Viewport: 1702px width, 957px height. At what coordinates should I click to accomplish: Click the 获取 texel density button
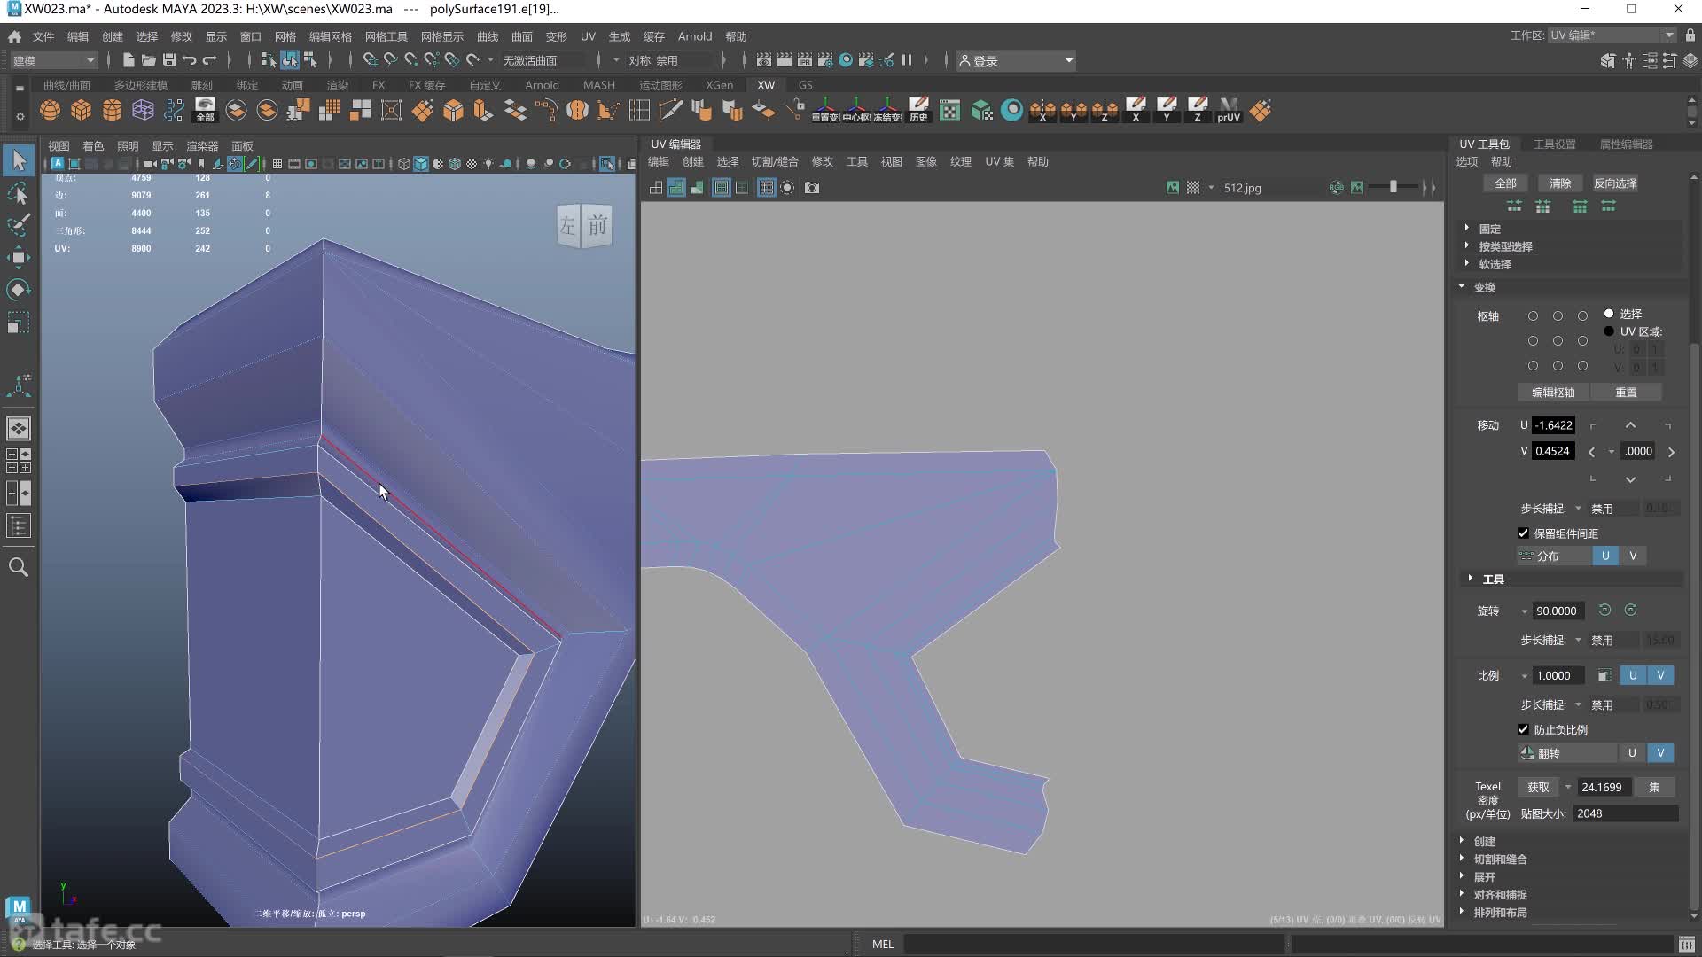[1538, 787]
